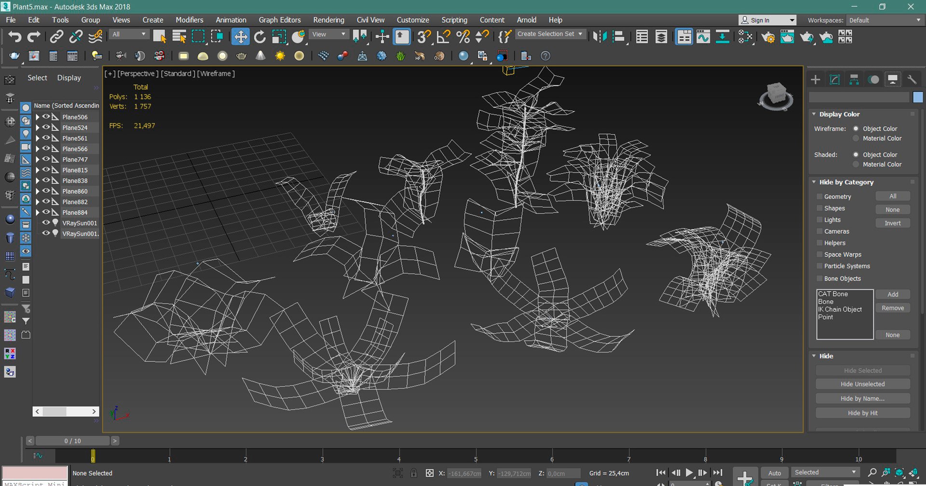Open the Modifiers menu

click(189, 20)
